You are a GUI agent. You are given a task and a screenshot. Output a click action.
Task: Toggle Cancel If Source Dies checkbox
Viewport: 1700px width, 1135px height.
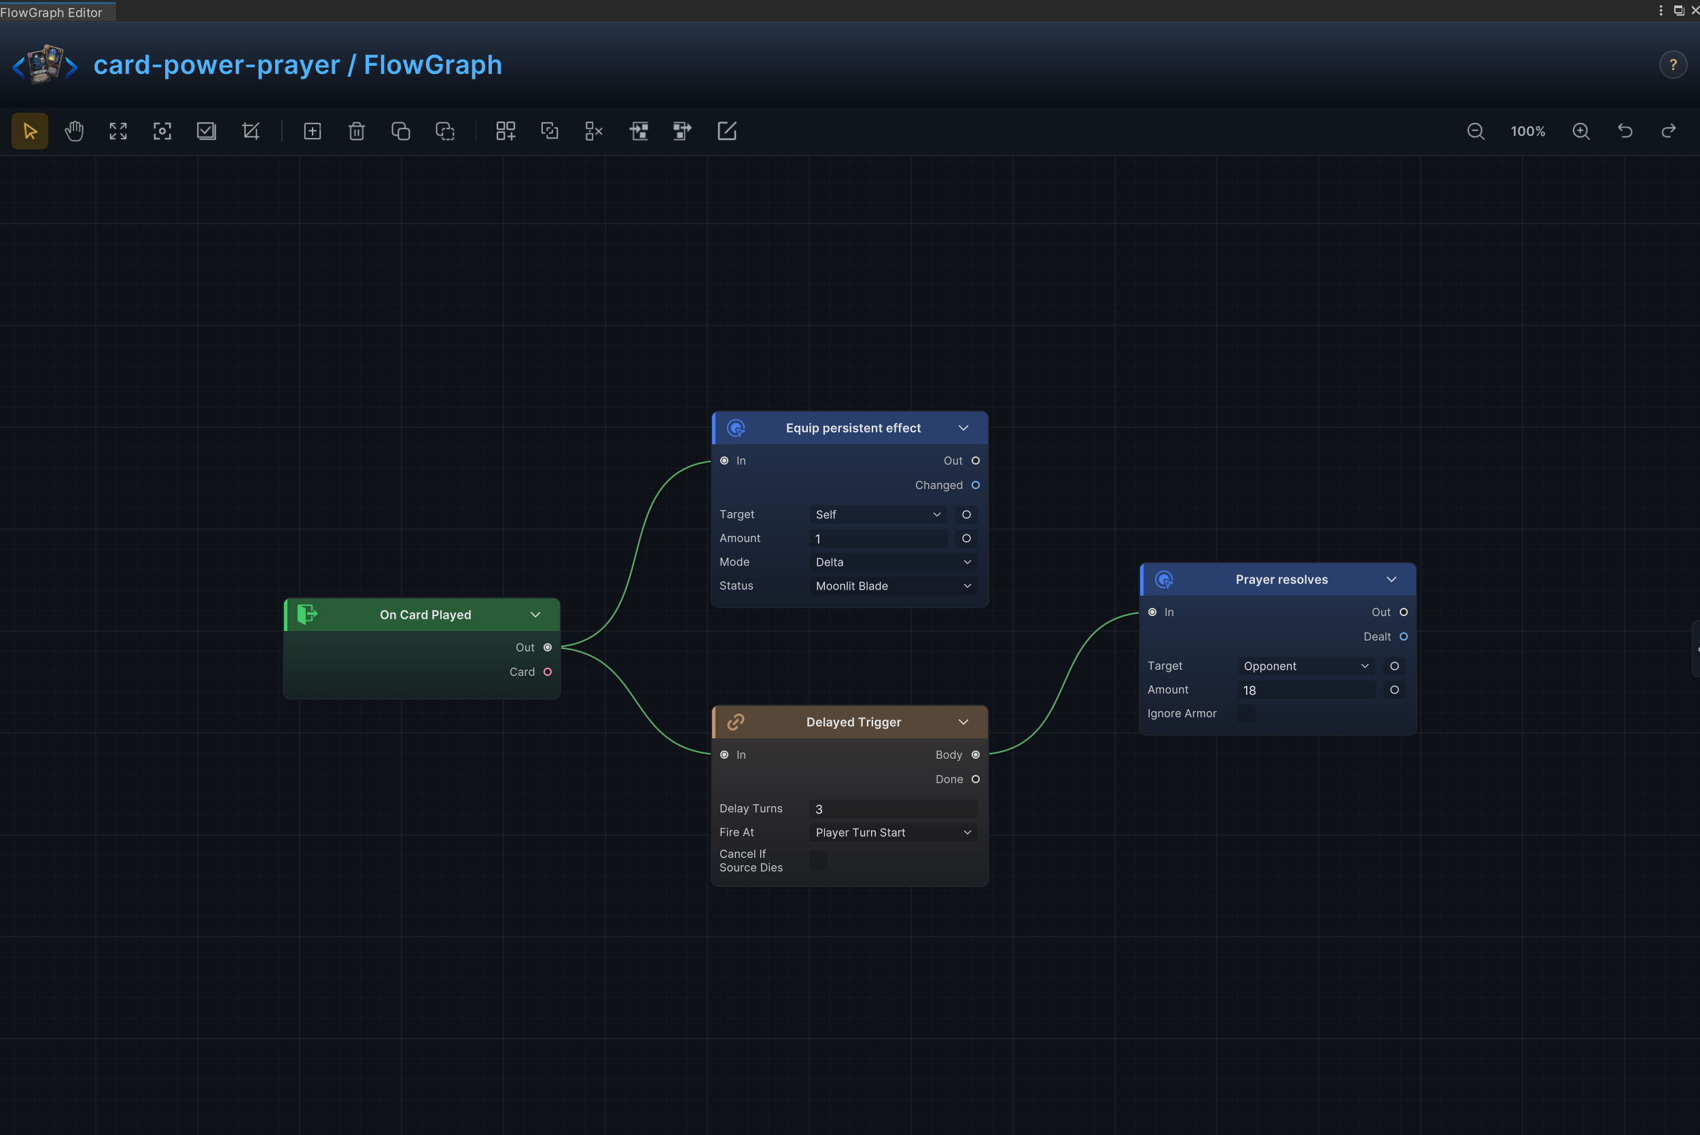coord(818,860)
